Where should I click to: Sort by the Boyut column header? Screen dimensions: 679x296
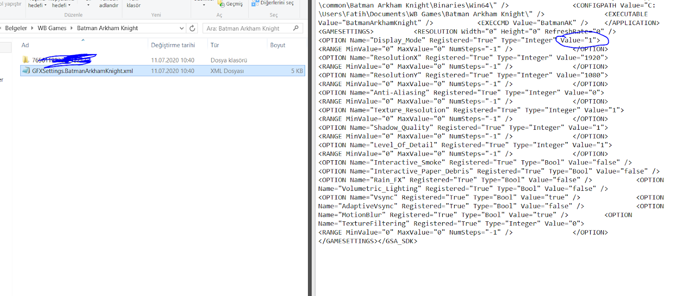click(278, 45)
